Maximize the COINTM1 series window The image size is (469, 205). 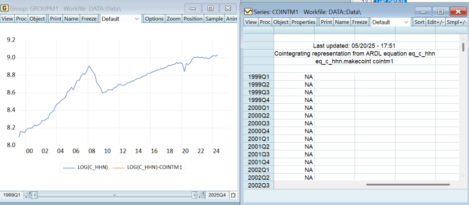click(440, 12)
